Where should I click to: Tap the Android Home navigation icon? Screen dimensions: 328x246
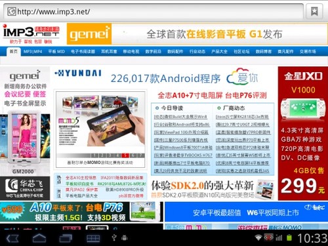(39, 238)
